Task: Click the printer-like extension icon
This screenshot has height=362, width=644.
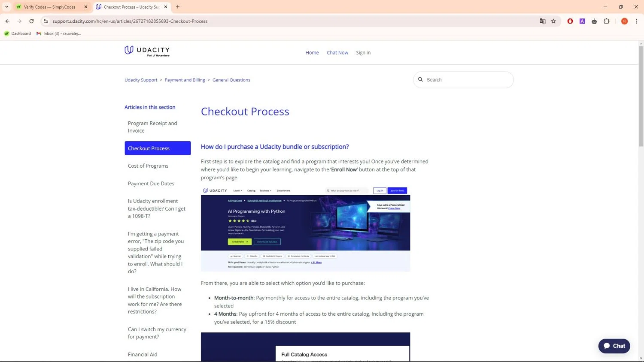Action: click(x=594, y=21)
